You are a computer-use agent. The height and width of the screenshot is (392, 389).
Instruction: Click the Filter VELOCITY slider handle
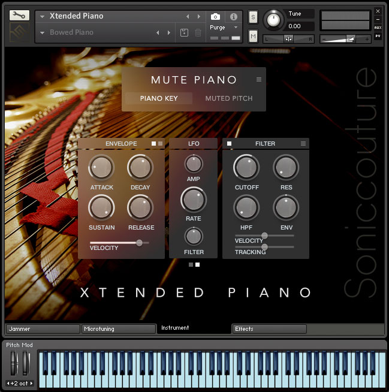tap(264, 236)
